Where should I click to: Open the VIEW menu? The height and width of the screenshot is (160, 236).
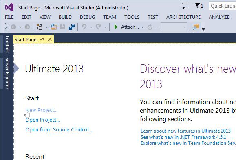[45, 17]
